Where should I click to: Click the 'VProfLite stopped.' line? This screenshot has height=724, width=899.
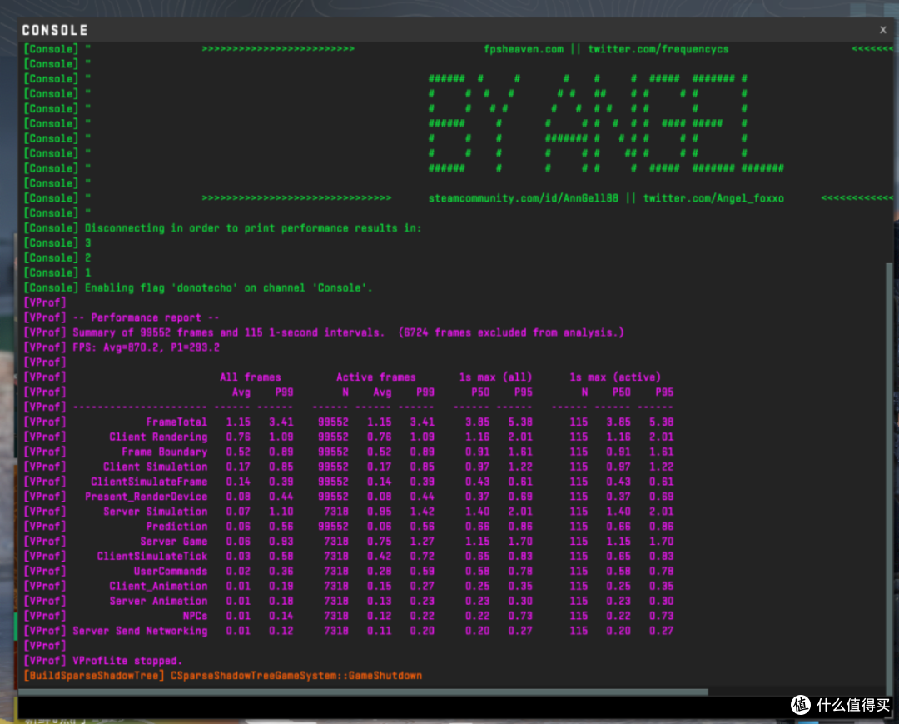[x=127, y=661]
